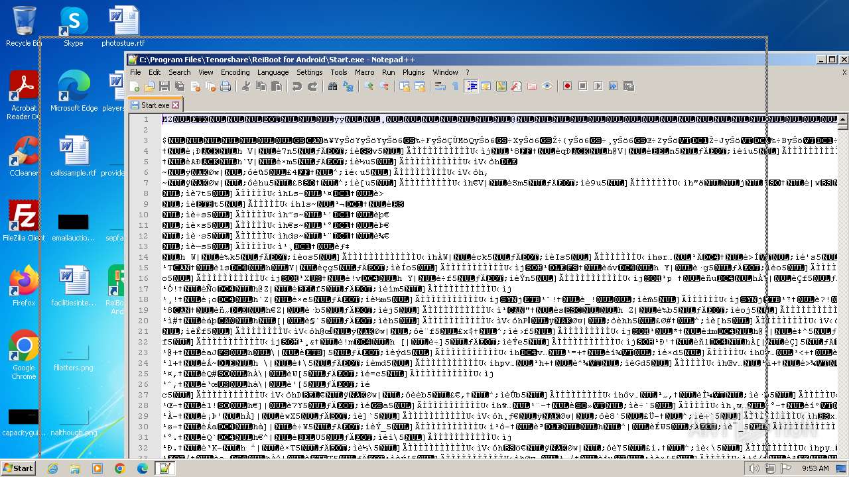Open the Settings menu

coord(309,72)
